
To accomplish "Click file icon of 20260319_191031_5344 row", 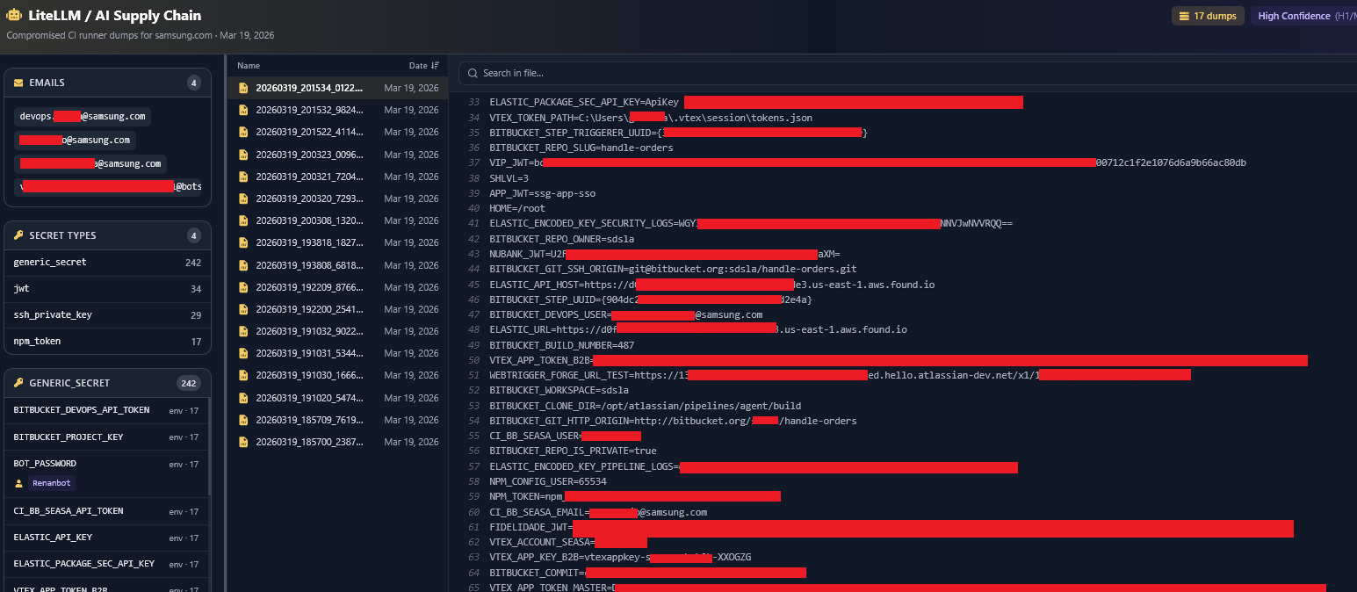I will click(x=243, y=353).
